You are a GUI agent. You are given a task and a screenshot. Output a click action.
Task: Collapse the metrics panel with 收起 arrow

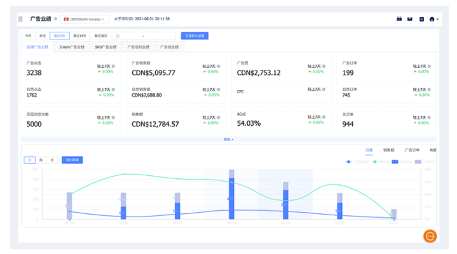[229, 138]
